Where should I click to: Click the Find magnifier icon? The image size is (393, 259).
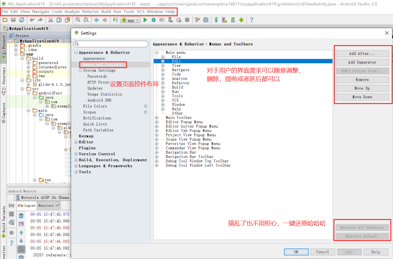coord(78,20)
